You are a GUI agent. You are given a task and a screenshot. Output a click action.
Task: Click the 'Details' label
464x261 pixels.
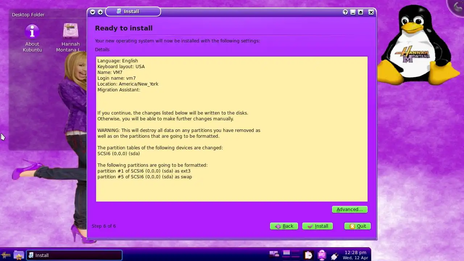102,49
